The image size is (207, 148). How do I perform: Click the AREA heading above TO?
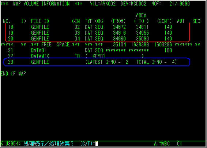(x=141, y=15)
